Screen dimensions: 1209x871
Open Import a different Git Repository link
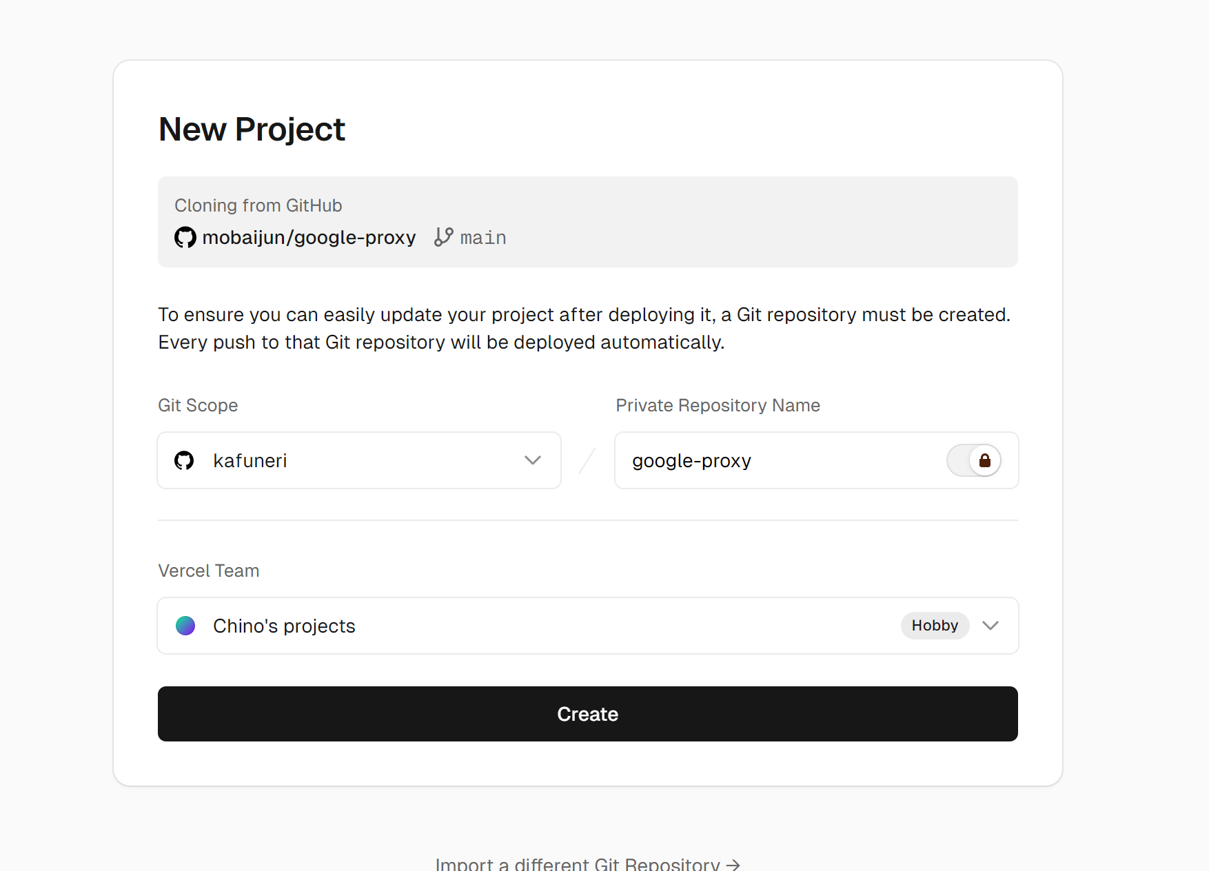pos(588,864)
